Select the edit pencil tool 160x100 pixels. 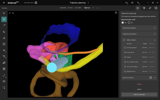pos(4,38)
